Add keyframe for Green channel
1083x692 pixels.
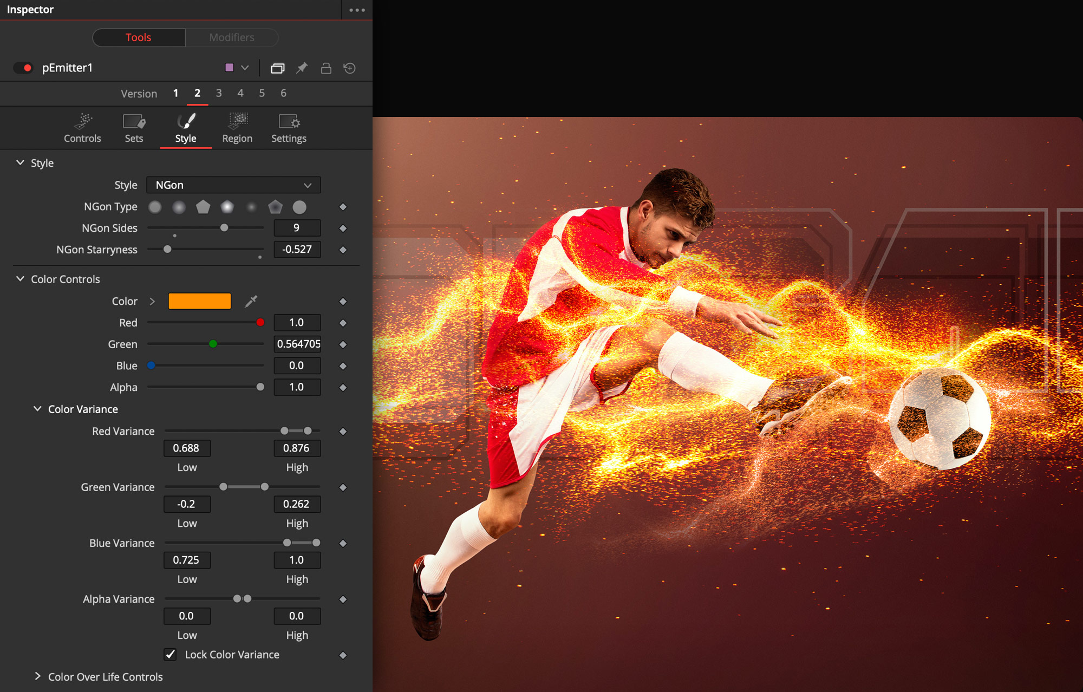343,344
